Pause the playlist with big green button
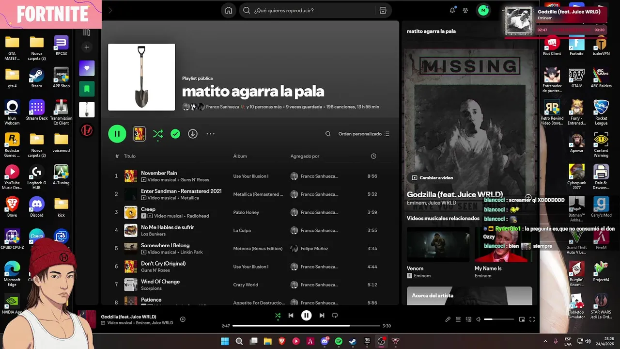This screenshot has width=620, height=349. point(117,134)
